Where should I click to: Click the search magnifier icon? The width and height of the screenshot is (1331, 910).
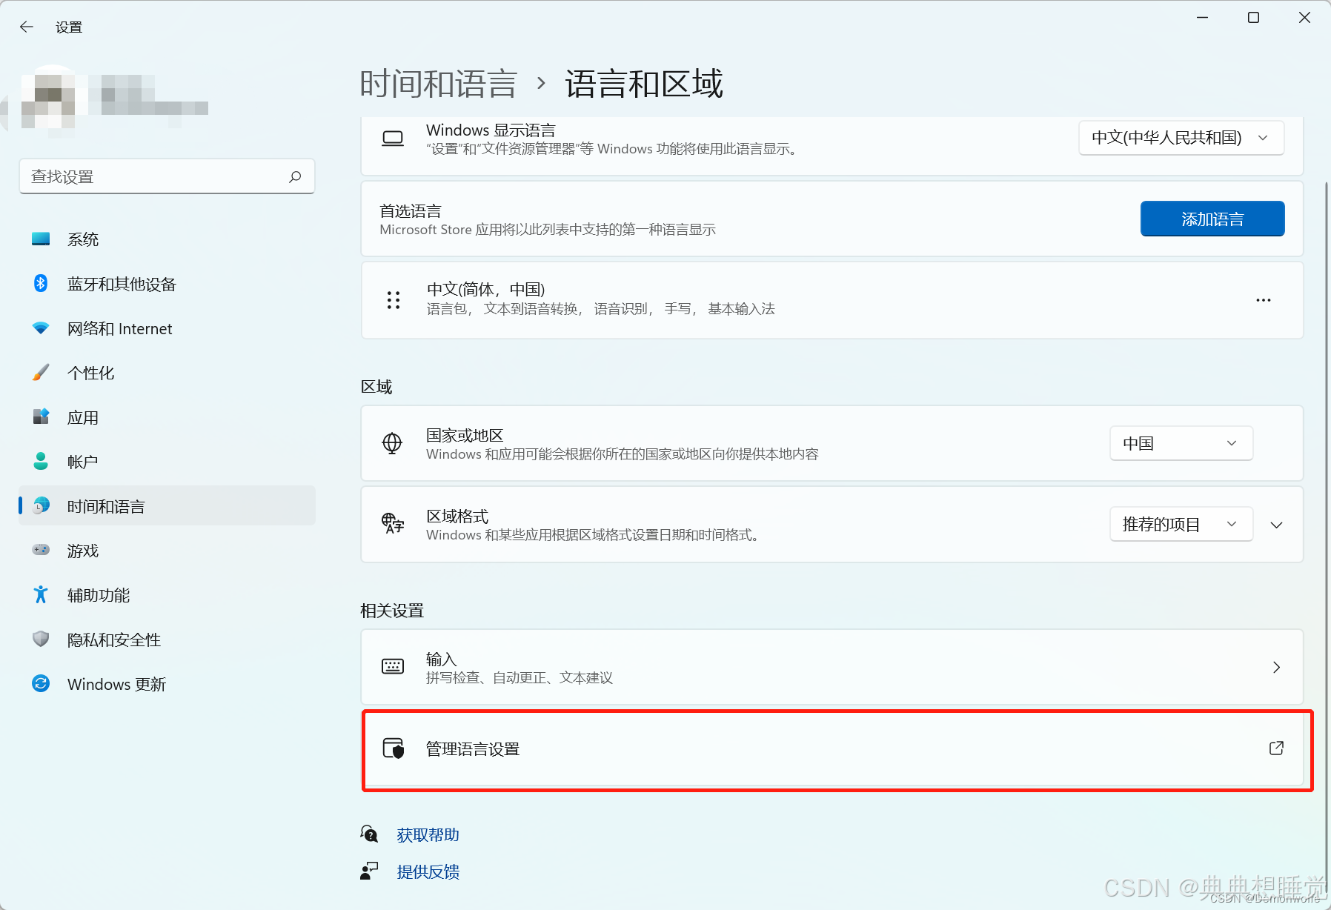coord(295,176)
